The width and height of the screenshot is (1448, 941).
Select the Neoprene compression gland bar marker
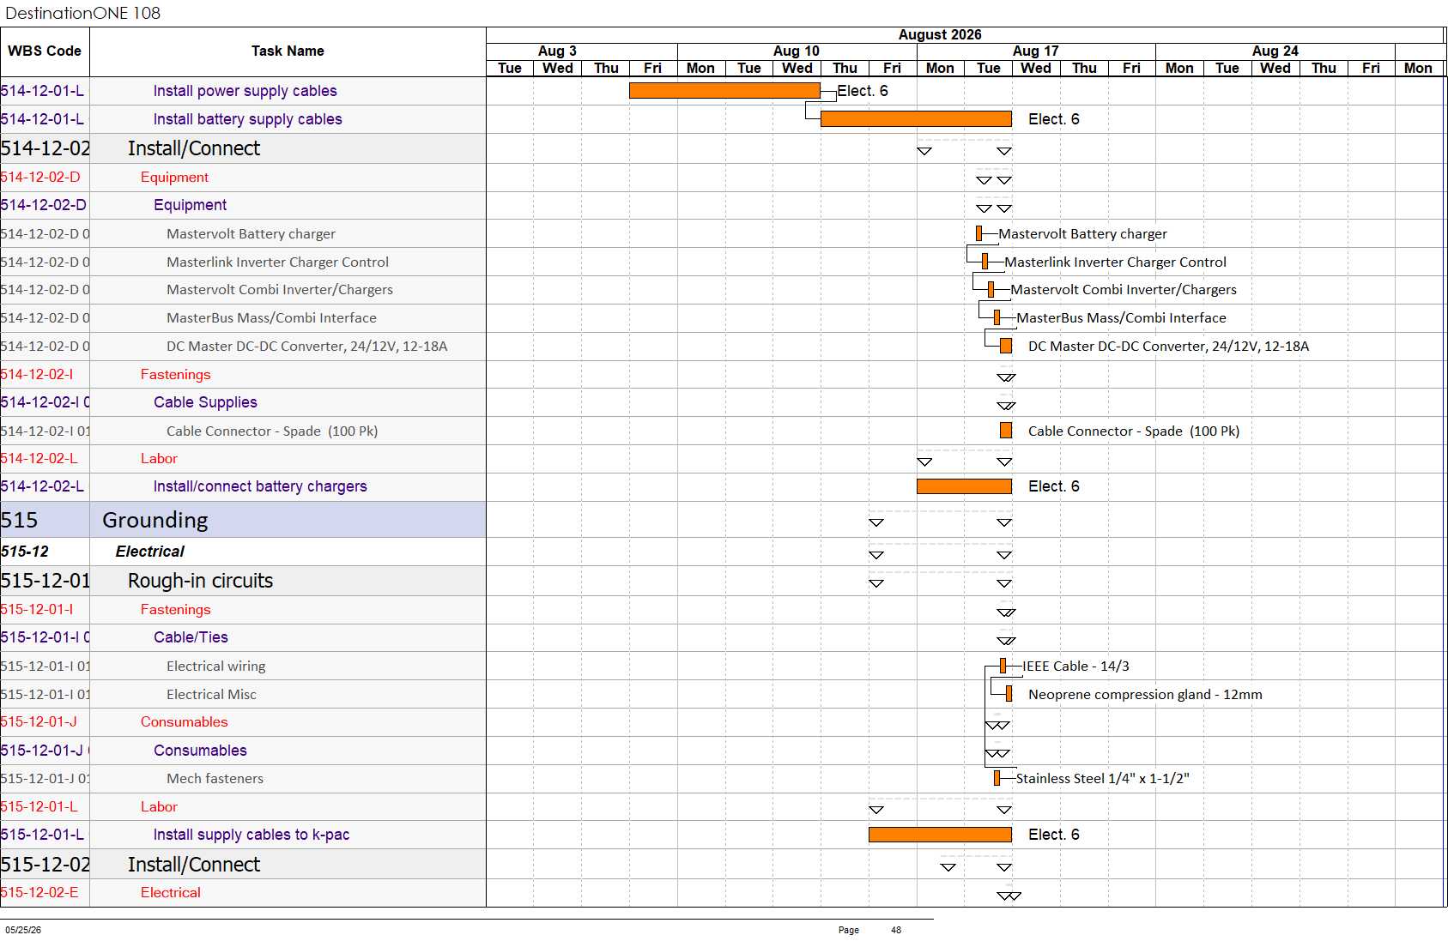(x=1009, y=694)
